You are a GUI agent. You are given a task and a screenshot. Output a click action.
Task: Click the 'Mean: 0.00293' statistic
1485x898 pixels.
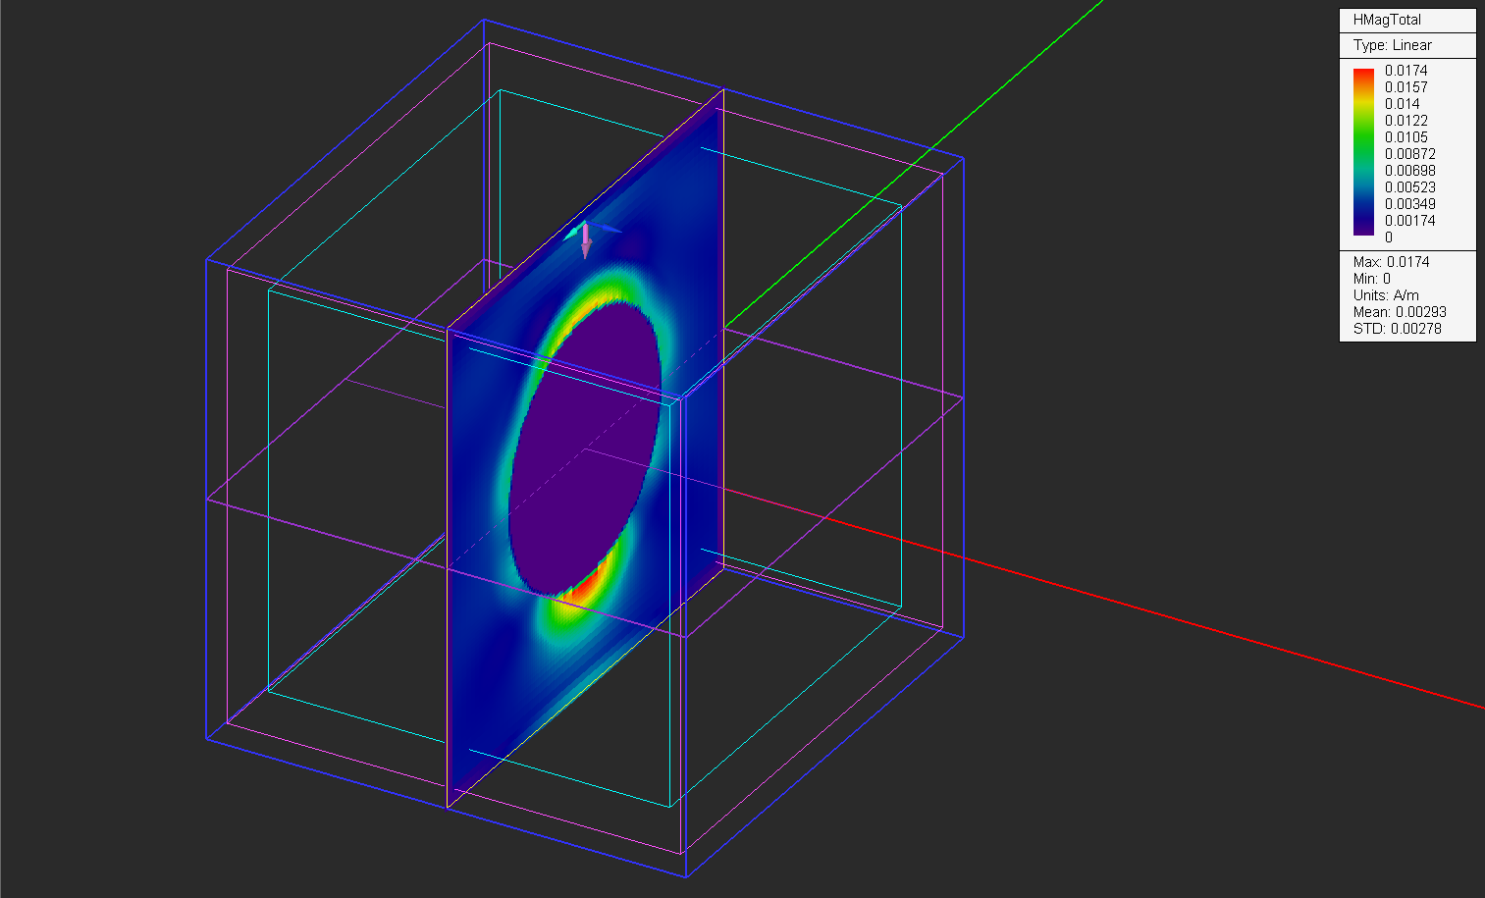[1400, 312]
